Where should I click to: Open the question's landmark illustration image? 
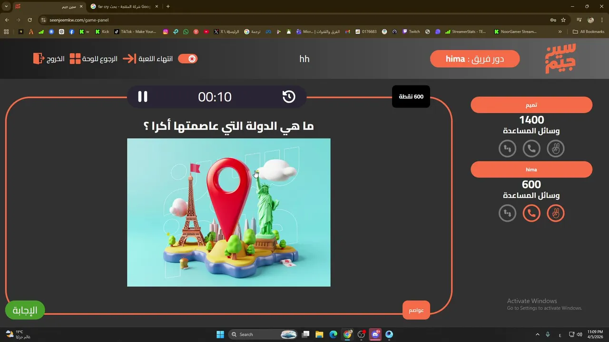click(229, 212)
